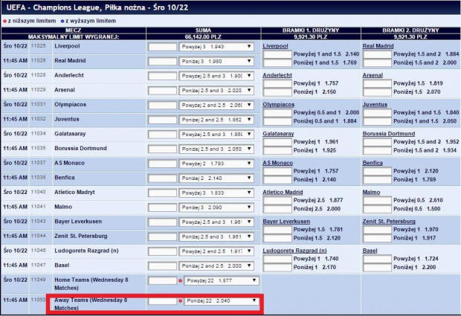Follow the Arsenal team goals link
The width and height of the screenshot is (461, 316).
pos(373,75)
